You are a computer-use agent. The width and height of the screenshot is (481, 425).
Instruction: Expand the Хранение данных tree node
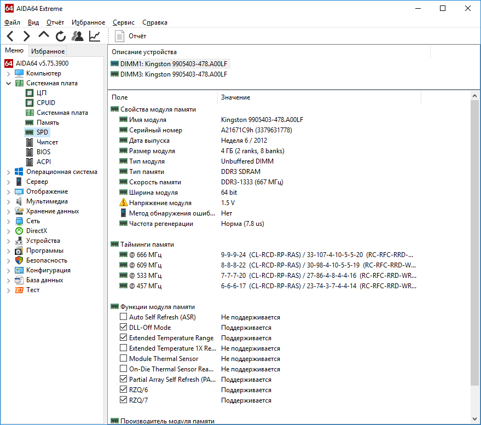[9, 212]
